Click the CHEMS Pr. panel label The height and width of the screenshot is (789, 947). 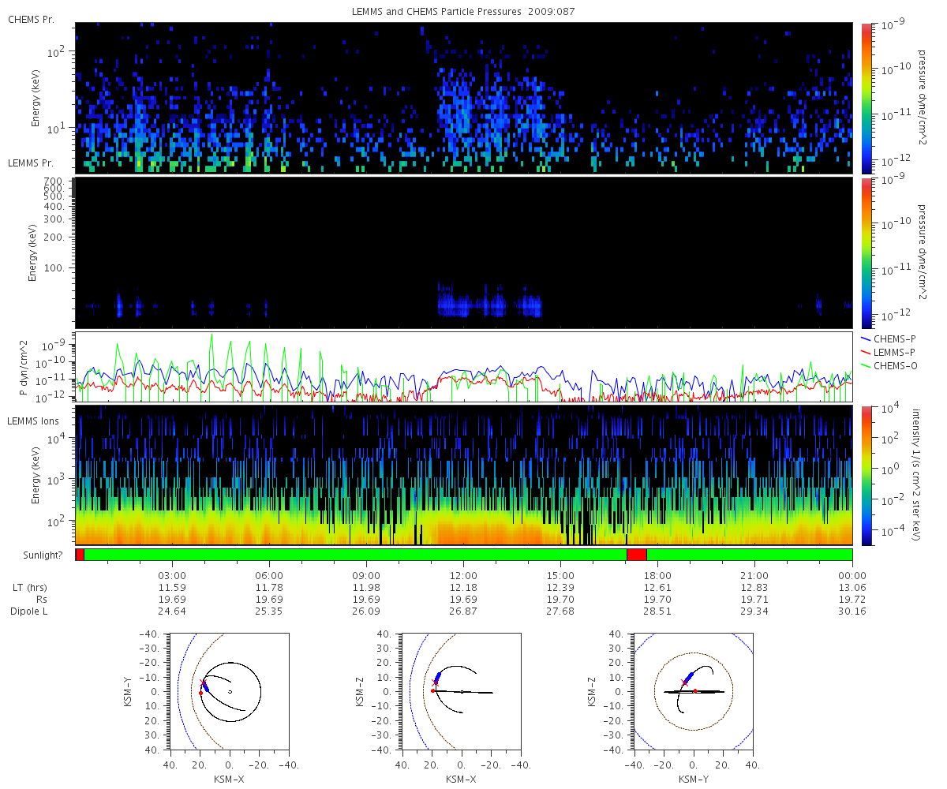(x=31, y=19)
